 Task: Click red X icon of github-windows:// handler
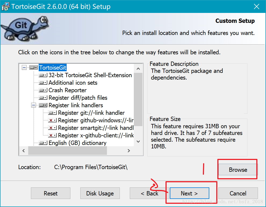[x=52, y=120]
